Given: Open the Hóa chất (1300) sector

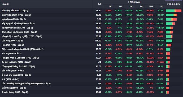Looking at the screenshot, I should pyautogui.click(x=13, y=45).
